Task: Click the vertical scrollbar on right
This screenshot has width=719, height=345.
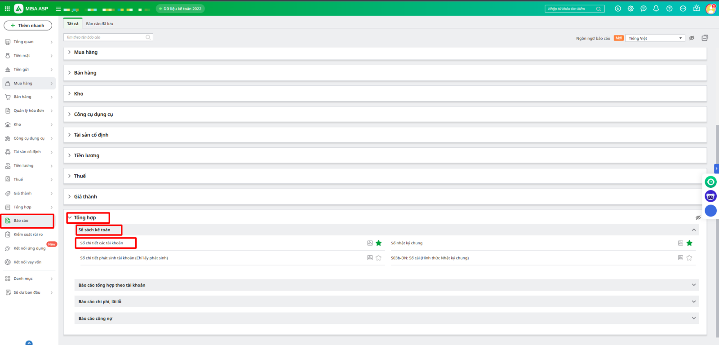Action: tap(717, 225)
